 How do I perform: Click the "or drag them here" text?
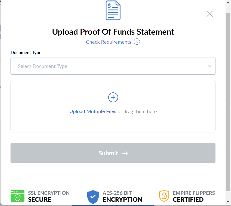(137, 111)
